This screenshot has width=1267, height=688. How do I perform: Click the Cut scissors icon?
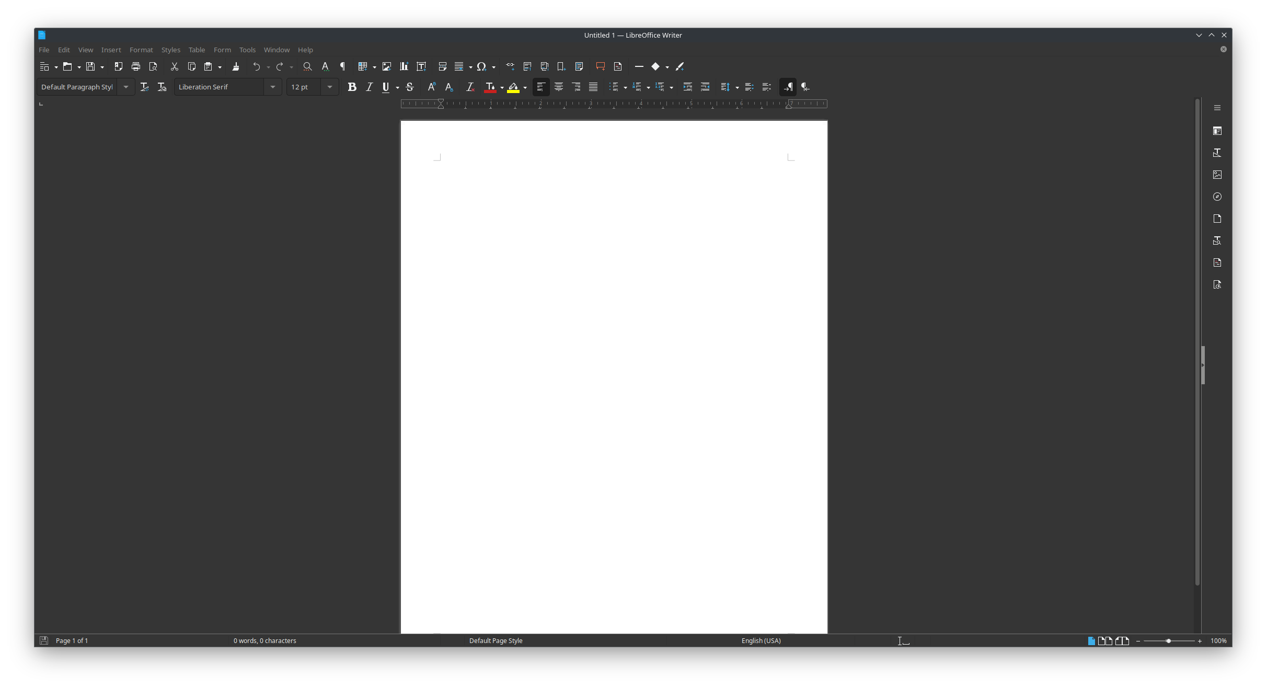pos(175,66)
